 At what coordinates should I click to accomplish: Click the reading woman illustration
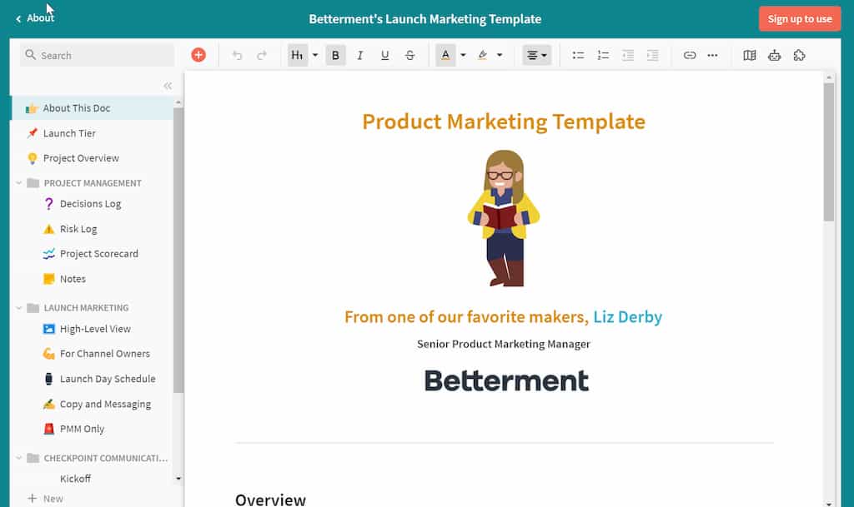tap(504, 218)
